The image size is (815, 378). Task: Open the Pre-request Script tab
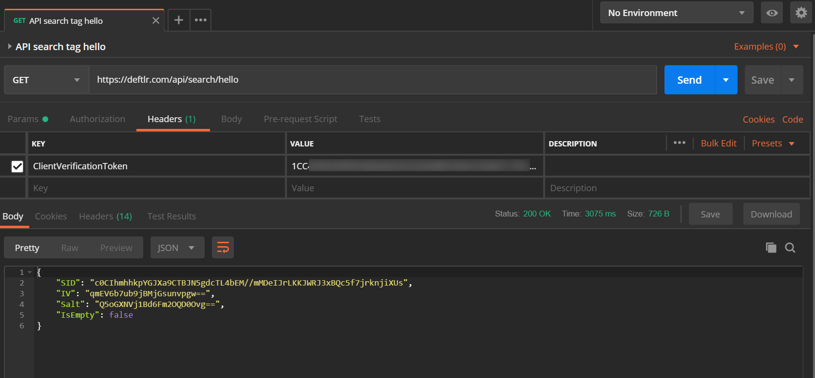tap(301, 119)
